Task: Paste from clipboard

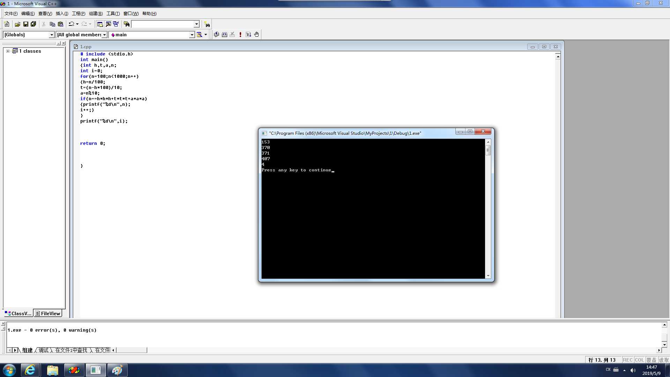Action: pyautogui.click(x=60, y=24)
